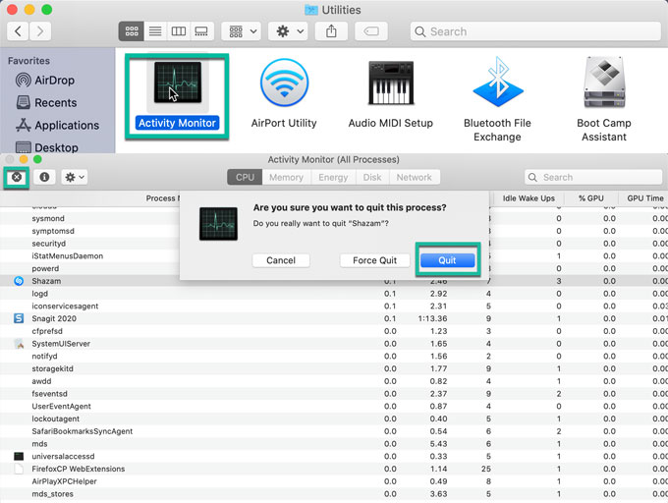
Task: Switch Finder to gallery view
Action: pyautogui.click(x=201, y=31)
